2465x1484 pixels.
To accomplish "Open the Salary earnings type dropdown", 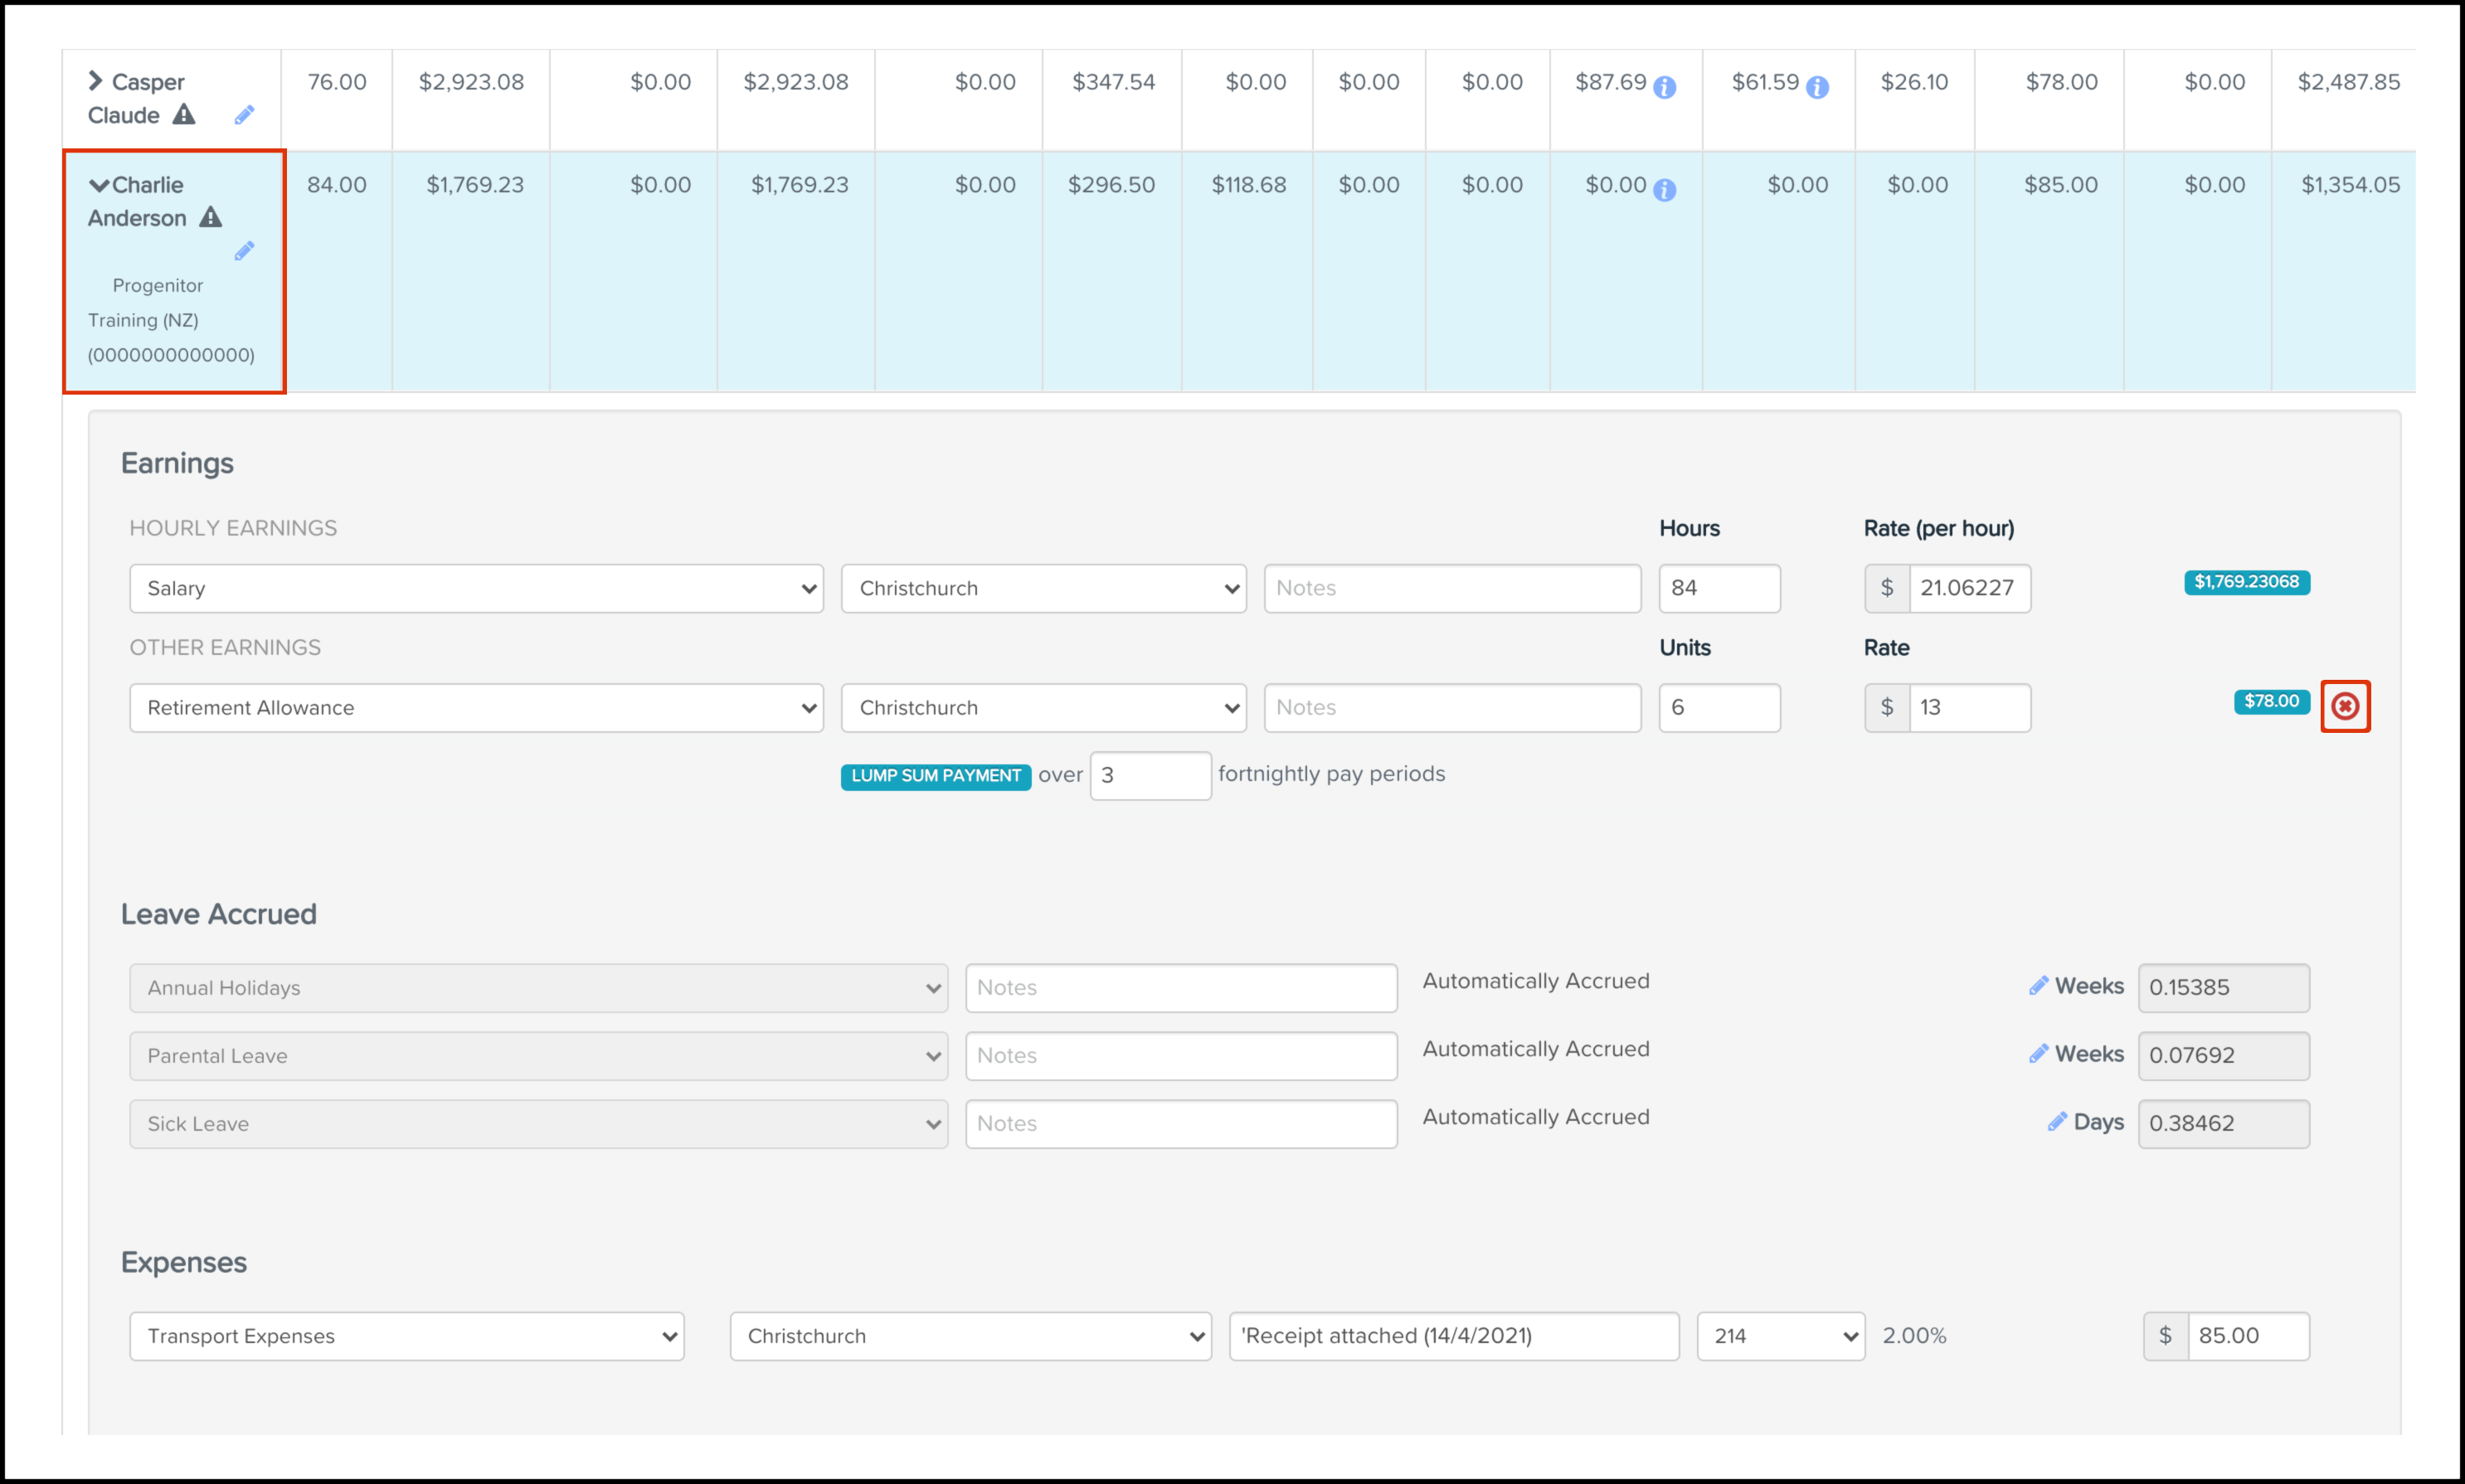I will coord(476,588).
